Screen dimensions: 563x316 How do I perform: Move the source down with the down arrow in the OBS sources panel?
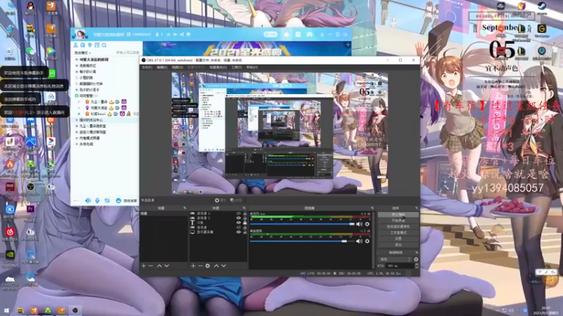tap(224, 266)
